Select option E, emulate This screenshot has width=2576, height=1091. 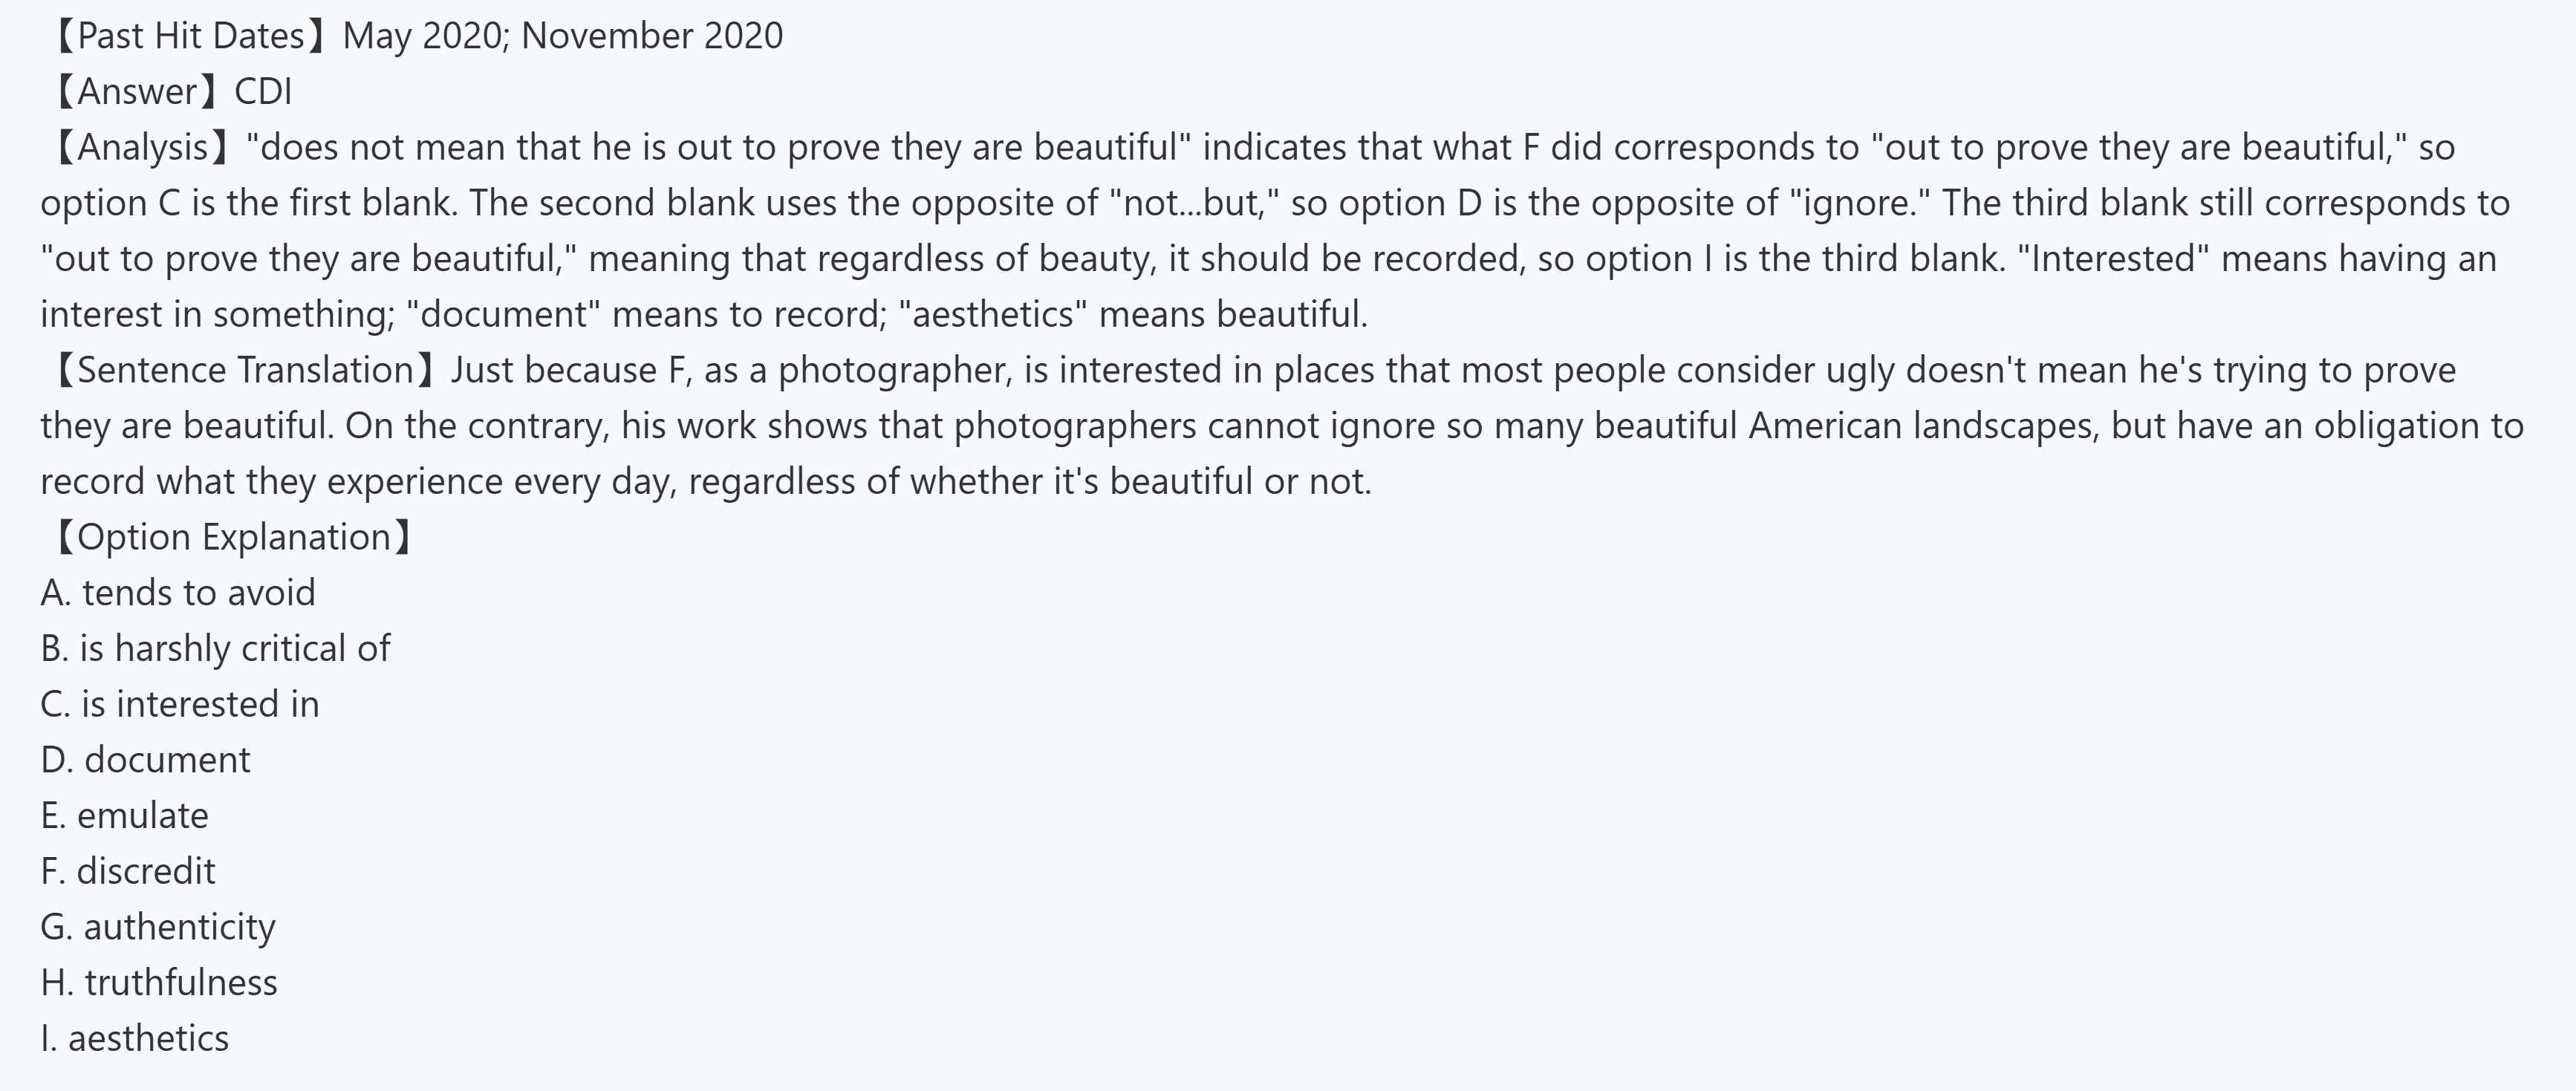point(125,816)
